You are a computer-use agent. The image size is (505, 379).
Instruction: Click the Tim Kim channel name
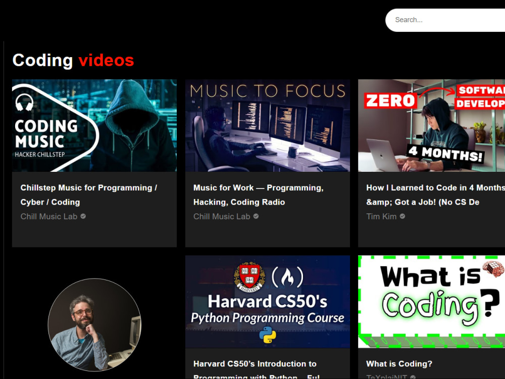pos(381,216)
